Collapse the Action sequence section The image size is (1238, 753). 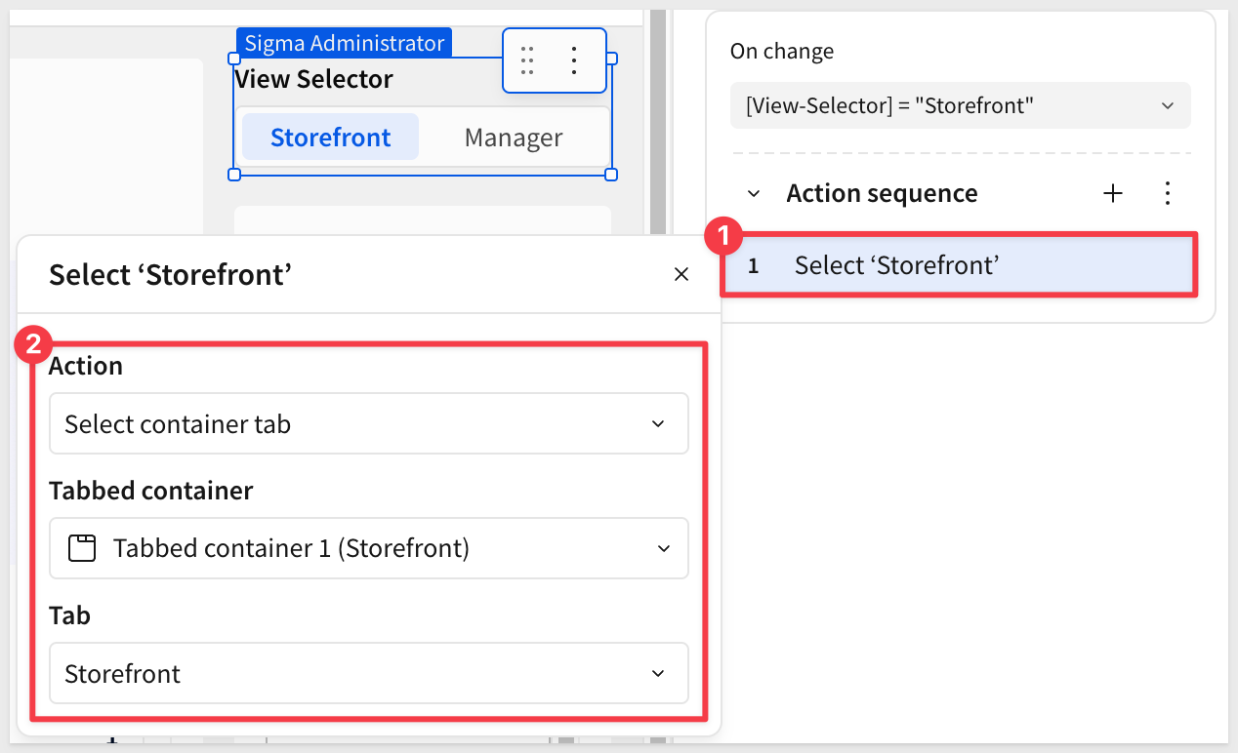click(x=754, y=193)
